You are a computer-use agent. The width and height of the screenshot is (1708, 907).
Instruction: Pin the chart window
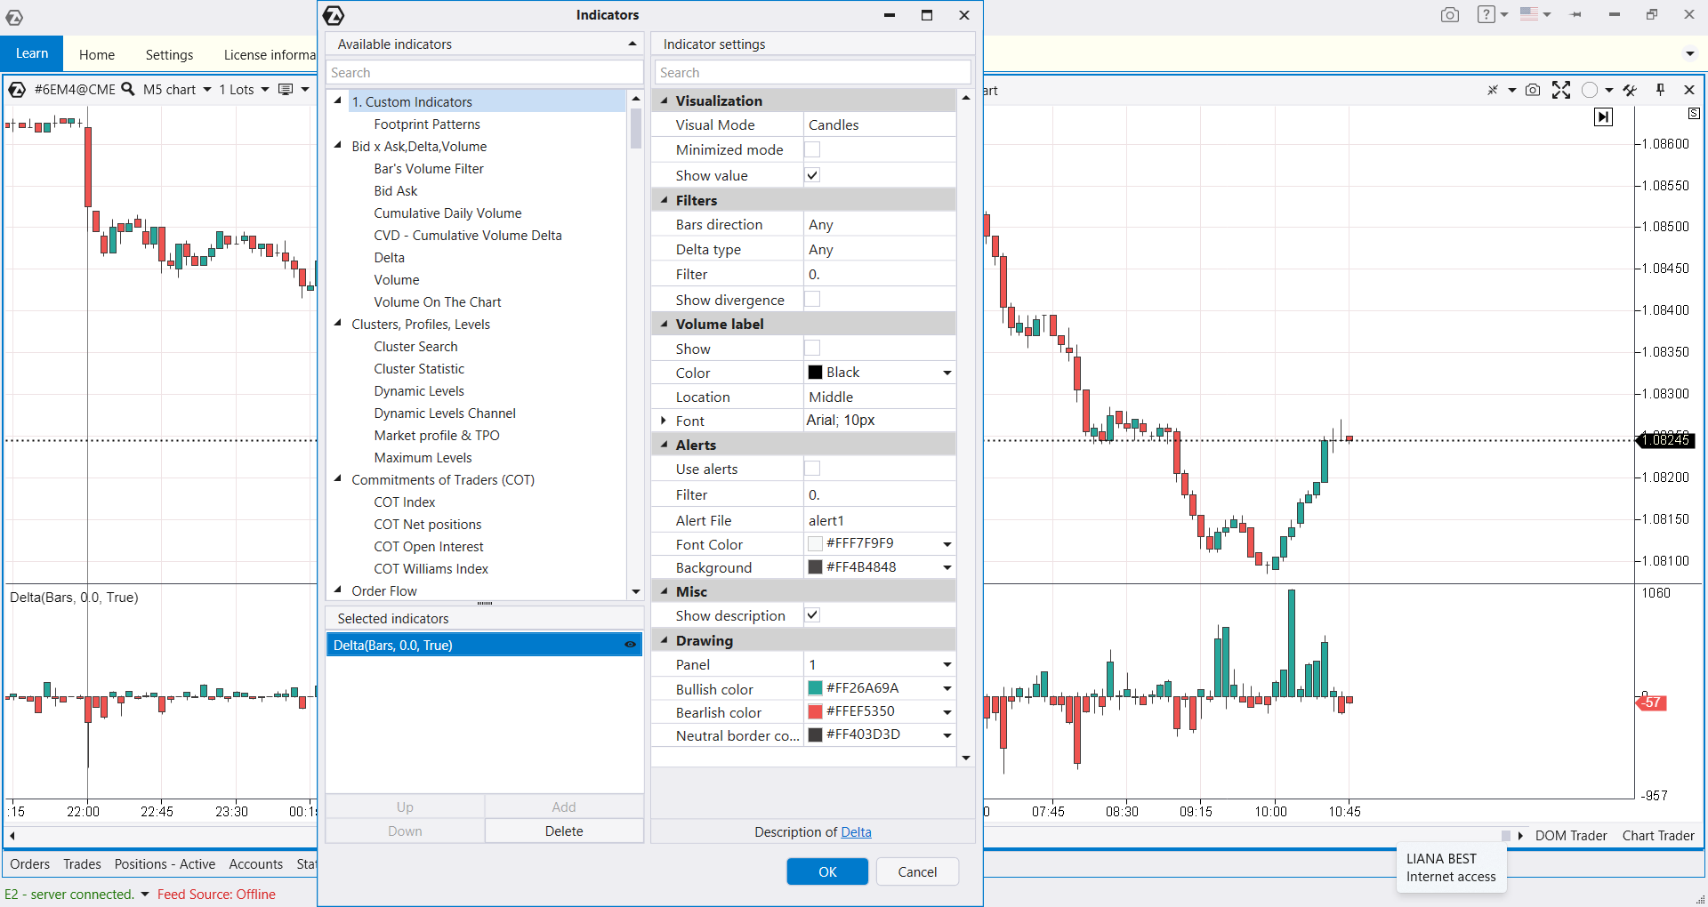point(1660,90)
